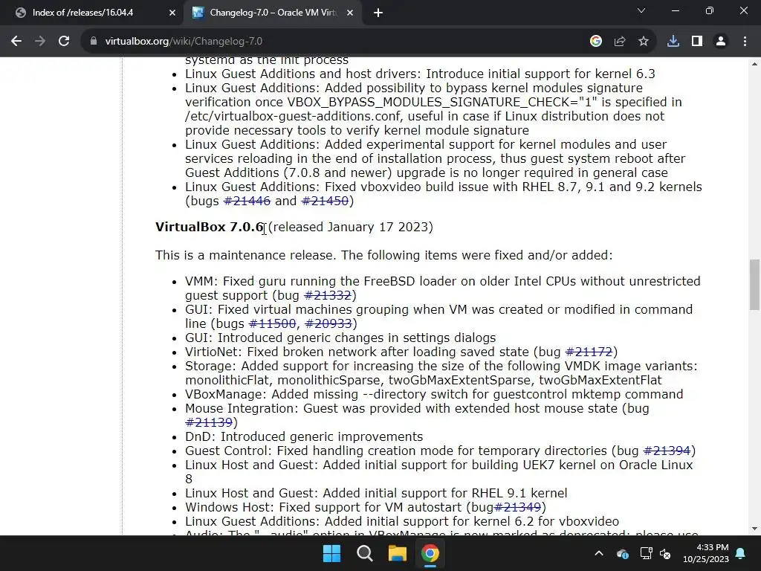Image resolution: width=761 pixels, height=571 pixels.
Task: Open Chrome downloads
Action: (x=673, y=42)
